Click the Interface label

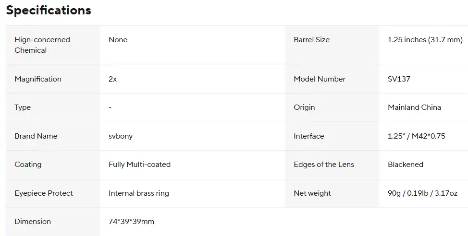coord(308,136)
